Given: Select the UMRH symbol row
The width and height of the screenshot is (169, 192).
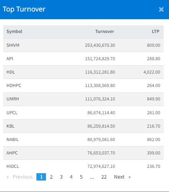Looking at the screenshot, I should click(x=83, y=99).
